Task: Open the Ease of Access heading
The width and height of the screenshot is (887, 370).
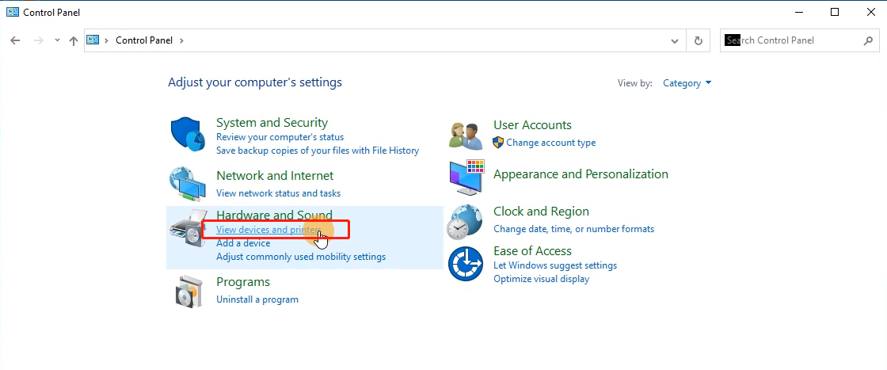Action: [x=532, y=251]
